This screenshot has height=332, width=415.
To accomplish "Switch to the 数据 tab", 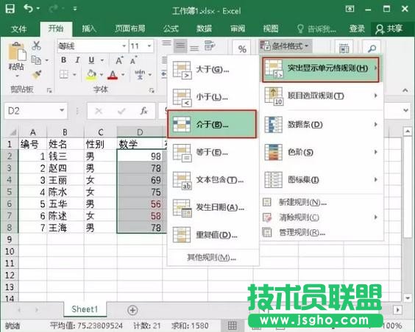I will point(204,29).
